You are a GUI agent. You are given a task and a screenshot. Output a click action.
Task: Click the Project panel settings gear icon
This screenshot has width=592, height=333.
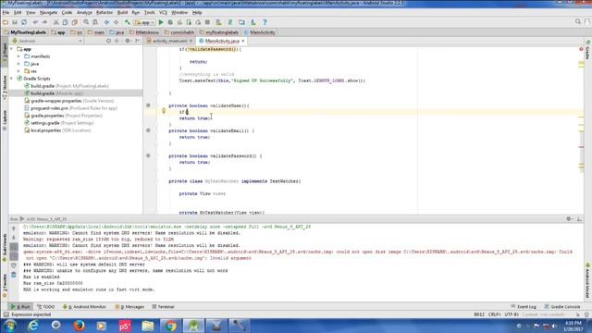pos(128,41)
